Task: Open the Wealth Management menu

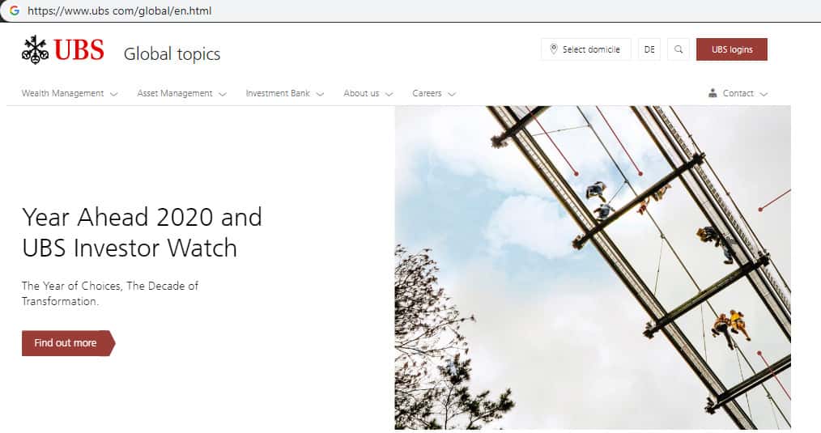Action: click(x=70, y=93)
